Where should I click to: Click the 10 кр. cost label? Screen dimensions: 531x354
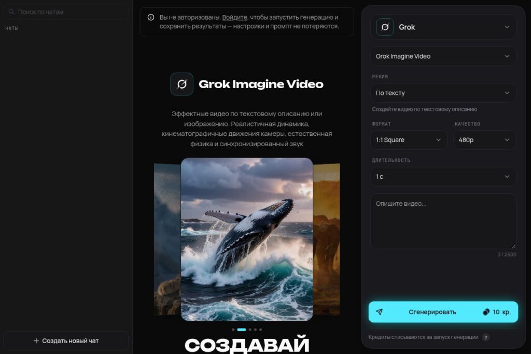pos(501,312)
